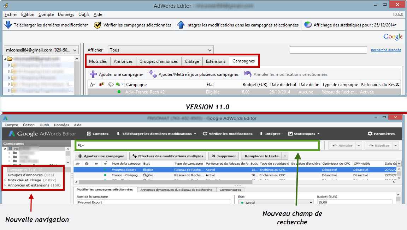Viewport: 407px width, 230px height.
Task: Open the Commentaires tab
Action: tap(230, 189)
